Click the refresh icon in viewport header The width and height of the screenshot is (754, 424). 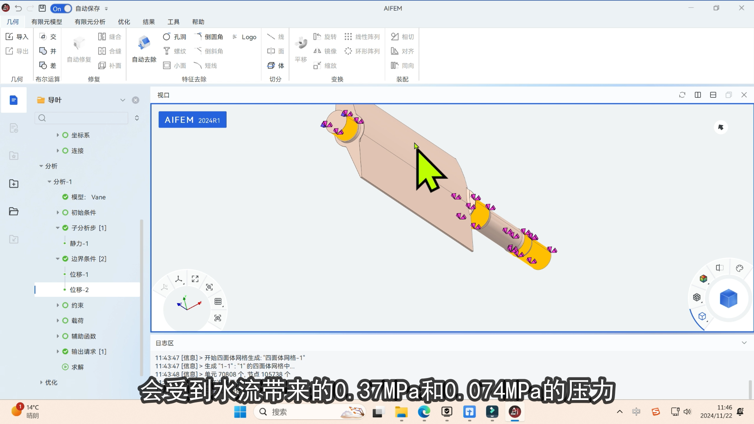click(682, 95)
